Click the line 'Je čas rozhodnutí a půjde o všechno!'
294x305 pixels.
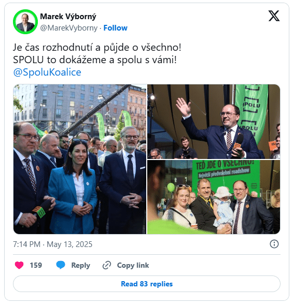pyautogui.click(x=97, y=48)
